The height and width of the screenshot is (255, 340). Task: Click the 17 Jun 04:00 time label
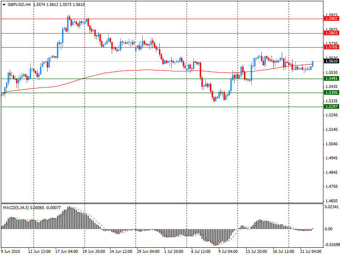coord(67,252)
